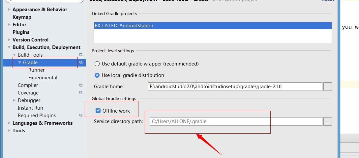359x158 pixels.
Task: Click project-level icon beside Gradle
Action: (x=81, y=63)
